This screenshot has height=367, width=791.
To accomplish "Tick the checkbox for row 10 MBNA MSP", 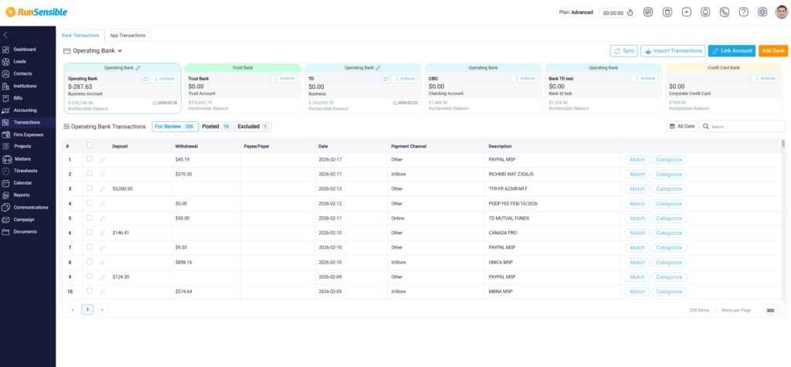I will [x=90, y=291].
